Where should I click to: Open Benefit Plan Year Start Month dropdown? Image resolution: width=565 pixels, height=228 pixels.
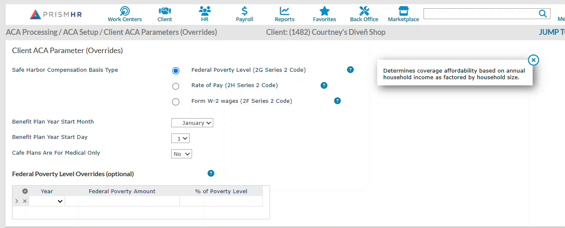192,123
